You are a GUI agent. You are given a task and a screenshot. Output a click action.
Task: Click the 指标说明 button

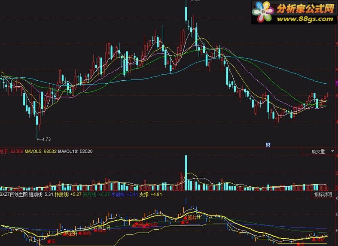(323, 194)
